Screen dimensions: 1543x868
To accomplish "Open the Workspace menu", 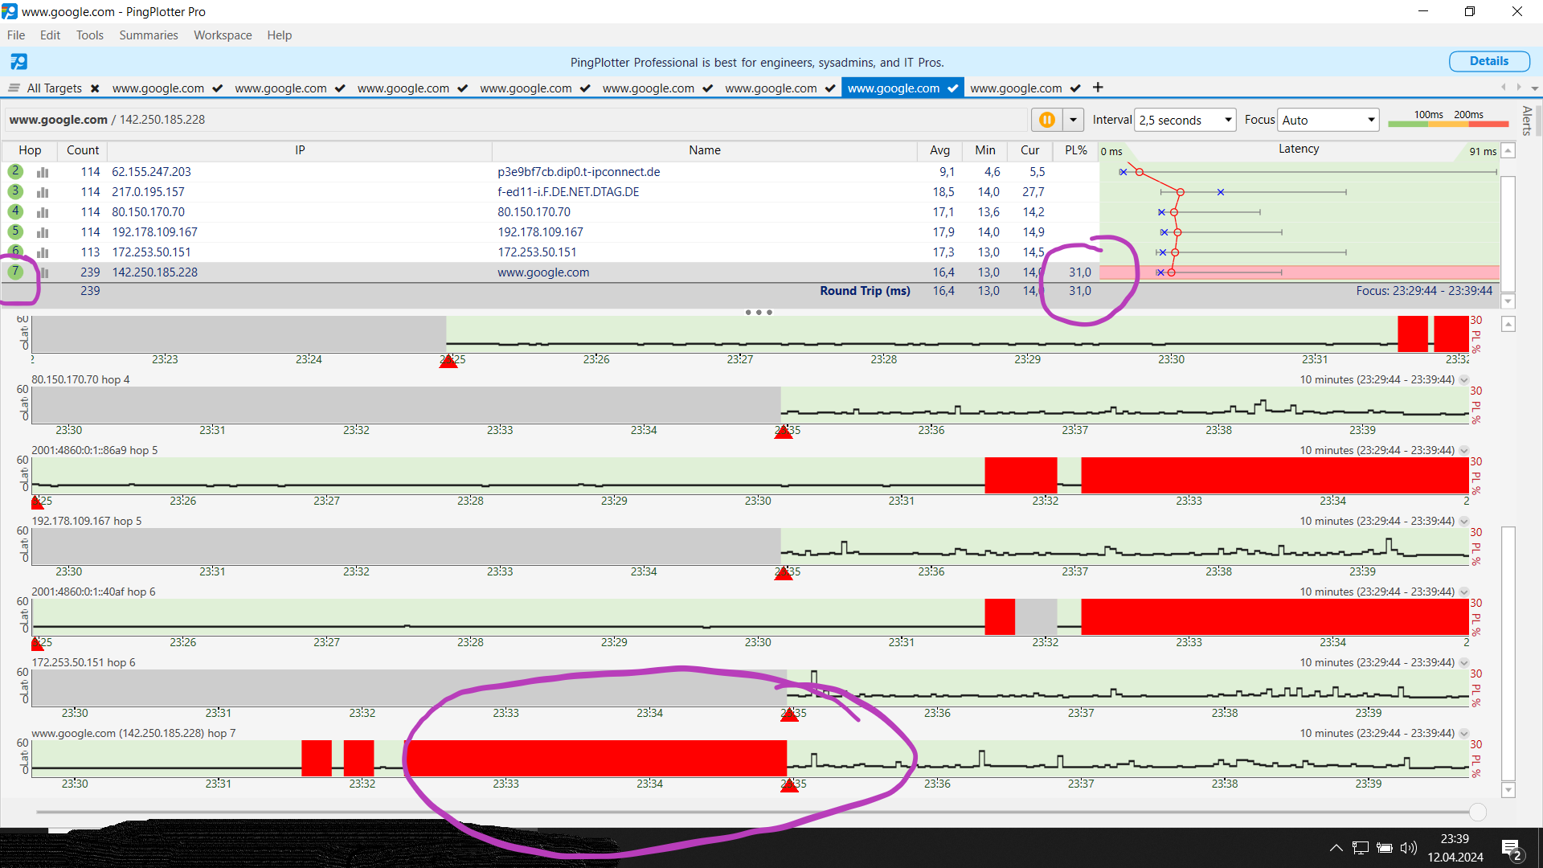I will pyautogui.click(x=223, y=35).
